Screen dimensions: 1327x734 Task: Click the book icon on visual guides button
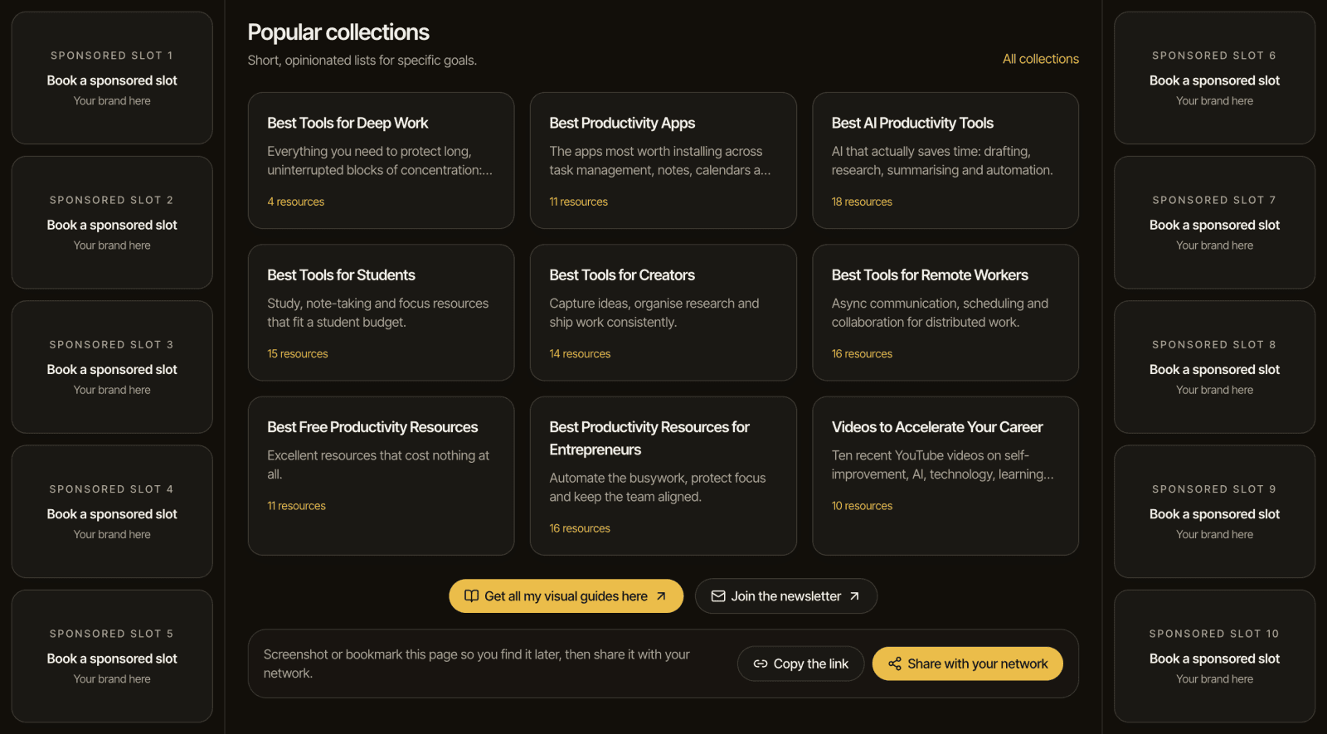pos(471,596)
